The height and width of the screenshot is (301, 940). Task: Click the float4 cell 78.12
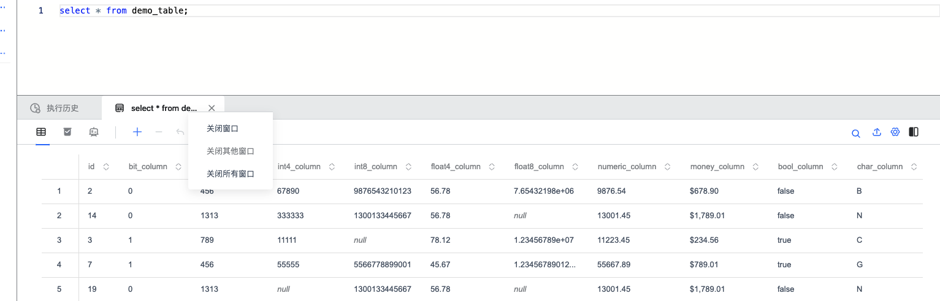coord(440,240)
